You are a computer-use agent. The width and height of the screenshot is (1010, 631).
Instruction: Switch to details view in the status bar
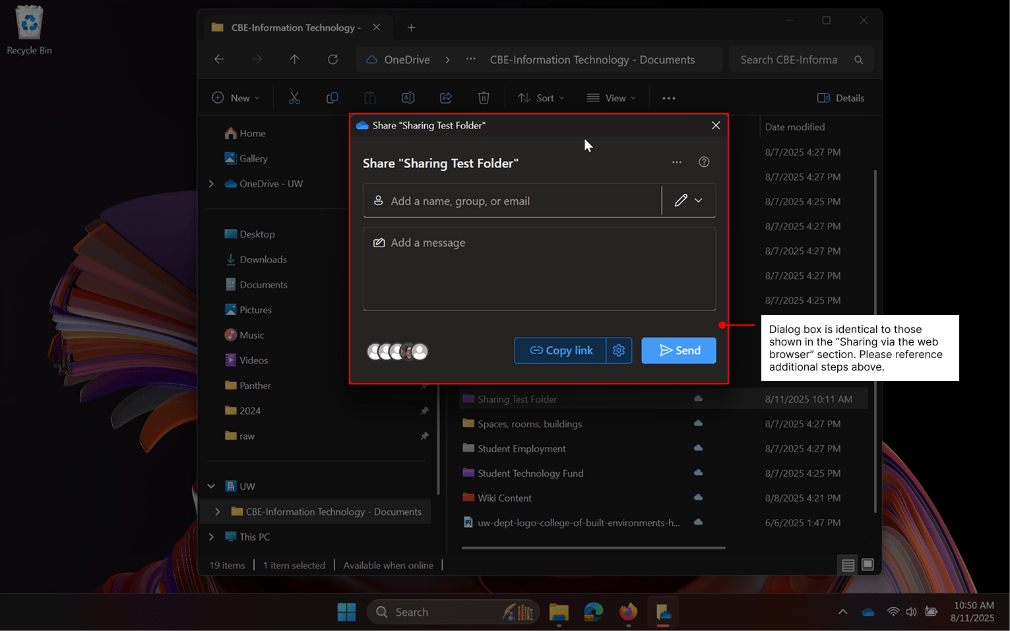848,564
